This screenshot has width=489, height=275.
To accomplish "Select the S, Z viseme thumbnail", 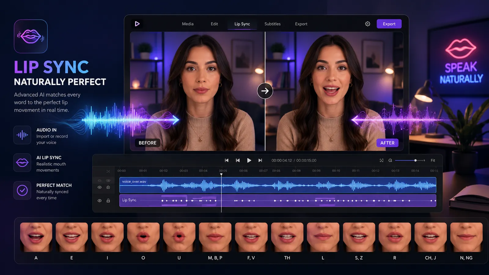I will (x=359, y=237).
